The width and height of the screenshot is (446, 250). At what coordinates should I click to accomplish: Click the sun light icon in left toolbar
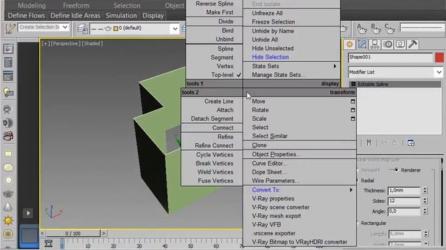point(8,220)
